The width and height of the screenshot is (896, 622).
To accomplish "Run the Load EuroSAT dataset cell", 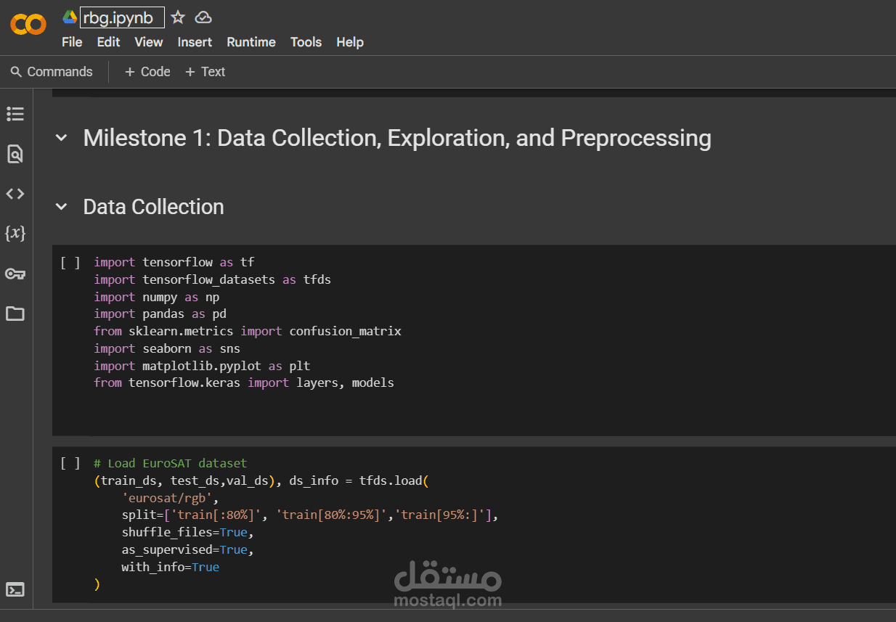I will click(70, 464).
